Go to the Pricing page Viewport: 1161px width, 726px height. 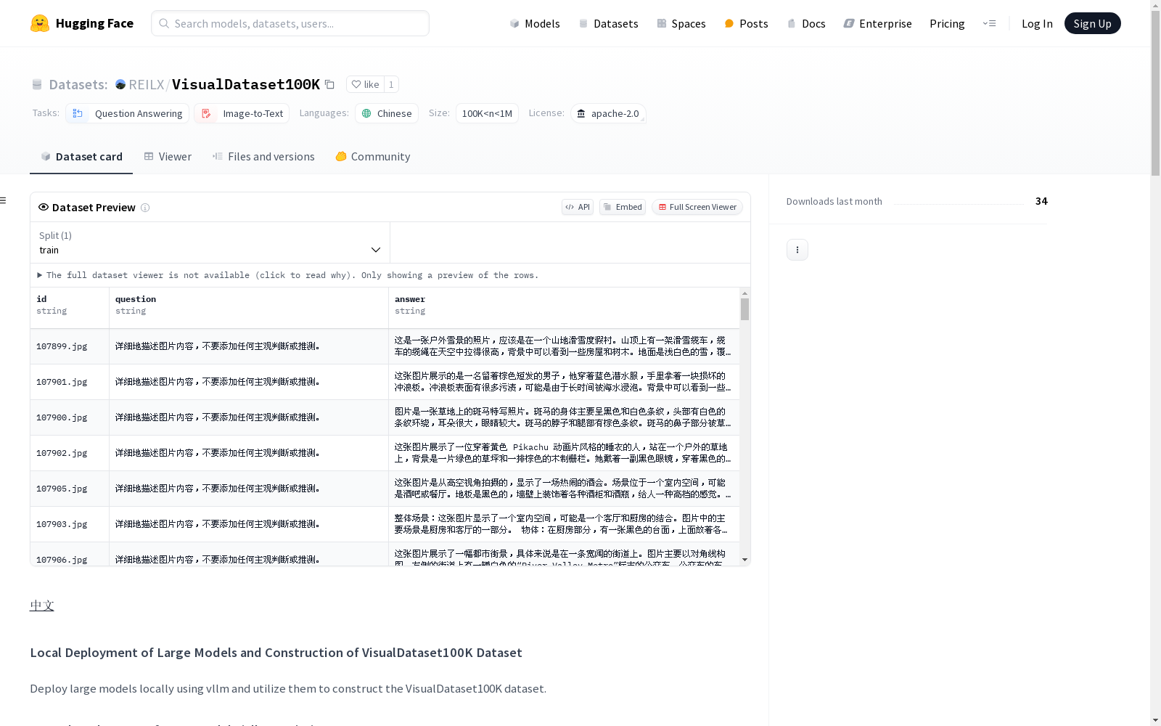(x=947, y=23)
